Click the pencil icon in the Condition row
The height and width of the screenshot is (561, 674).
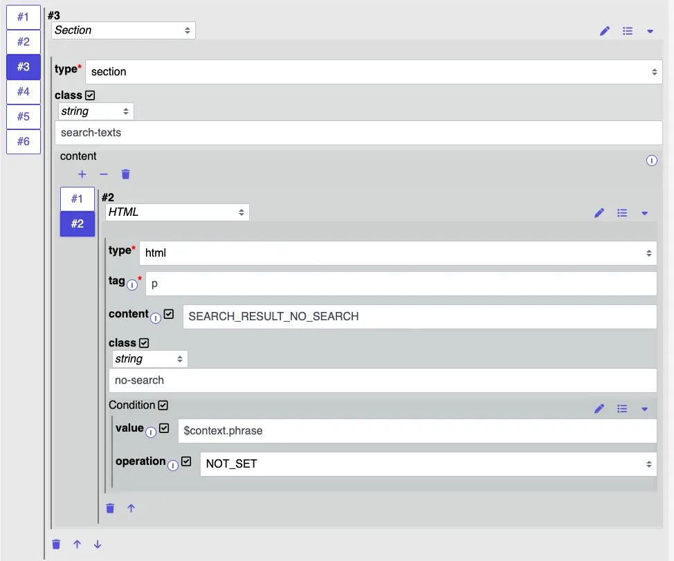(599, 409)
